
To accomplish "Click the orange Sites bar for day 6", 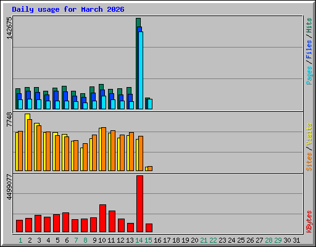I will coord(67,154).
